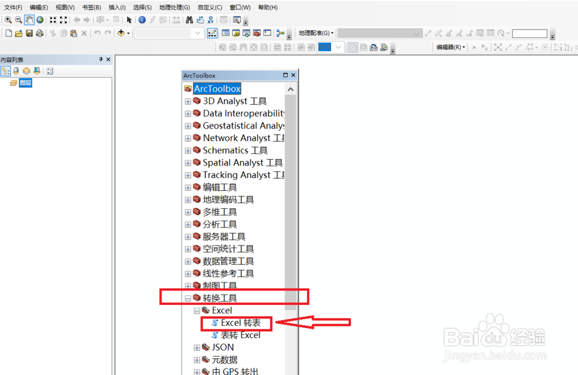Pin the 内容列表 panel
The image size is (578, 375).
(x=101, y=60)
